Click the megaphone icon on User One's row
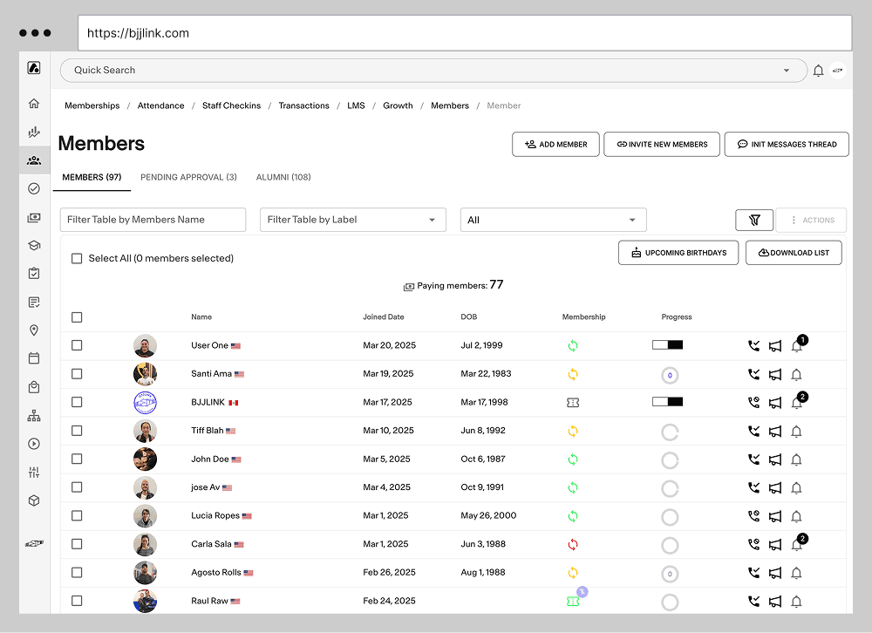Screen dimensions: 872x633 (x=775, y=345)
